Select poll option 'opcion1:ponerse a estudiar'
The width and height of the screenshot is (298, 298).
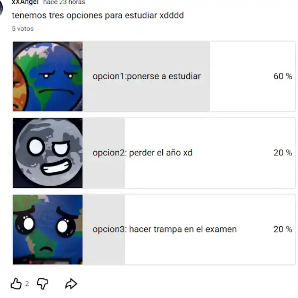coord(154,77)
